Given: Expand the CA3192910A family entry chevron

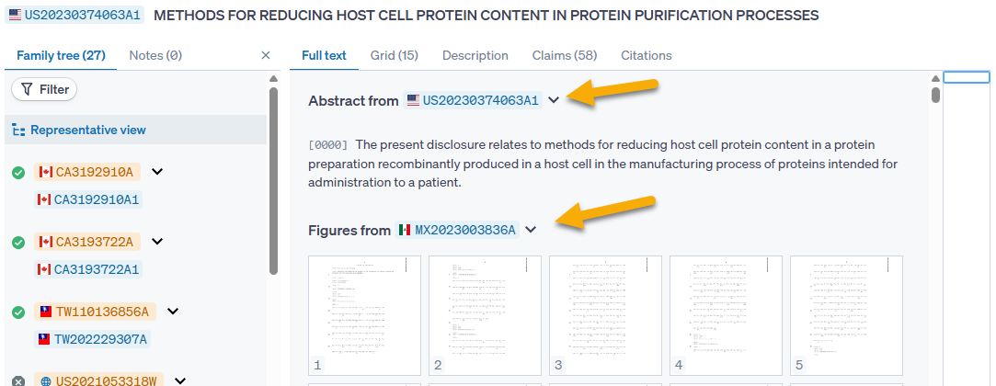Looking at the screenshot, I should click(x=156, y=172).
